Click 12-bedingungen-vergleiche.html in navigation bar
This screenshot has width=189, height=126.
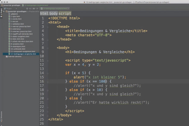click(35, 5)
